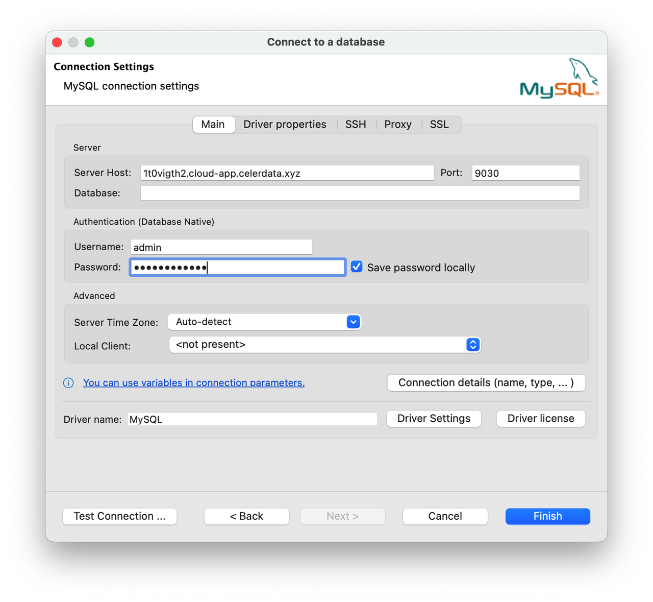Switch to the Driver properties tab
Image resolution: width=653 pixels, height=602 pixels.
coord(284,124)
